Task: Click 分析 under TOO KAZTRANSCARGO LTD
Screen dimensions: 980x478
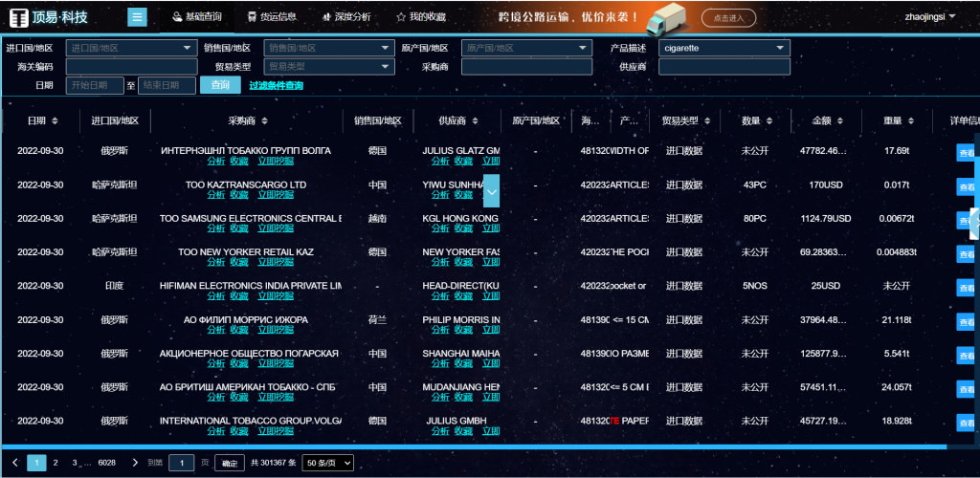Action: click(x=216, y=194)
